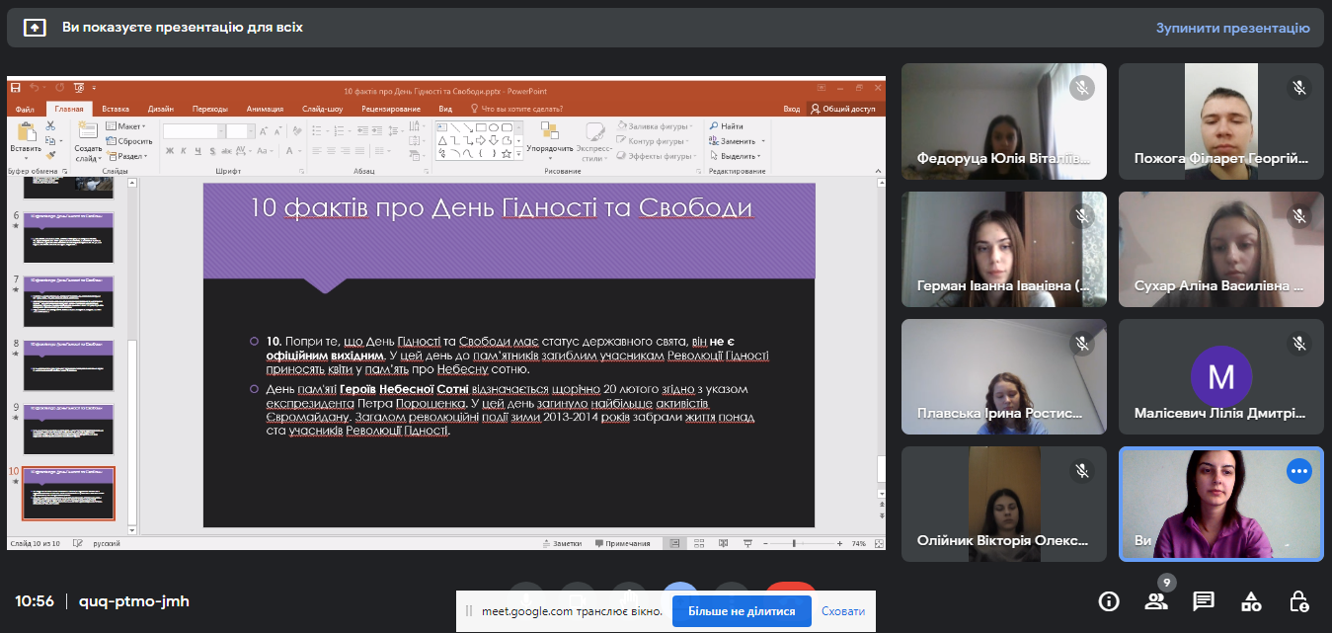The width and height of the screenshot is (1332, 633).
Task: Switch to the Слайд-шоу ribbon tab
Action: (321, 109)
